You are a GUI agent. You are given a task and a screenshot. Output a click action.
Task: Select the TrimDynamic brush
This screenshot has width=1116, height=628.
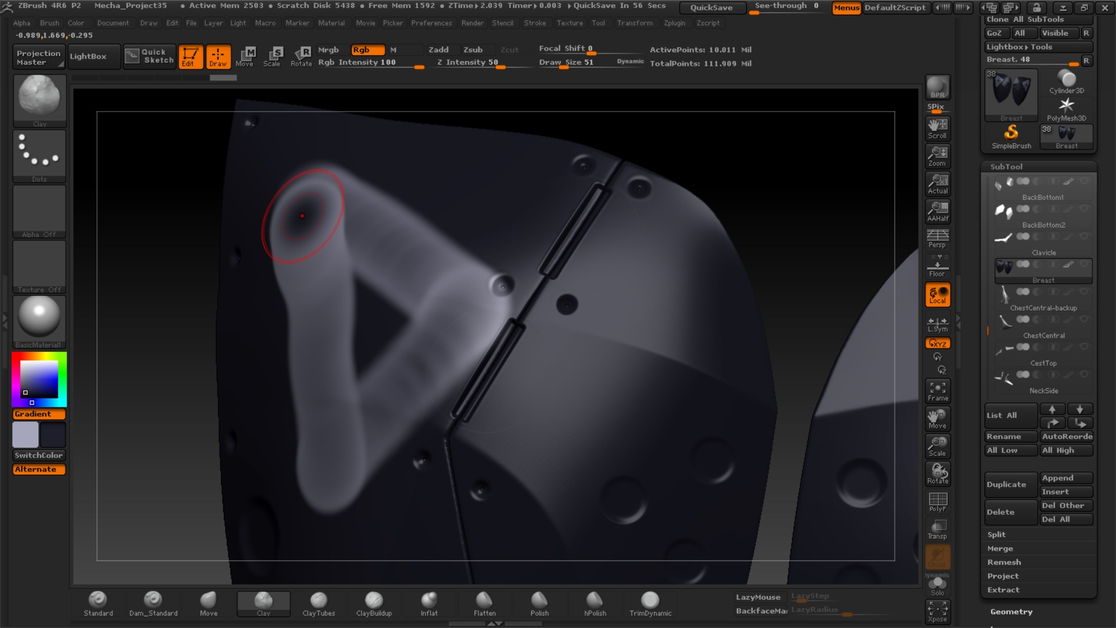[x=650, y=604]
